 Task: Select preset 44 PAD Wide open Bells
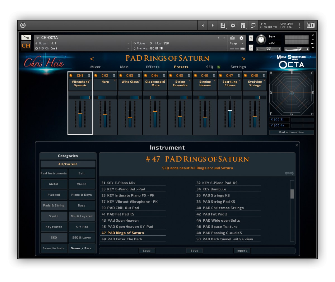[x=218, y=220]
